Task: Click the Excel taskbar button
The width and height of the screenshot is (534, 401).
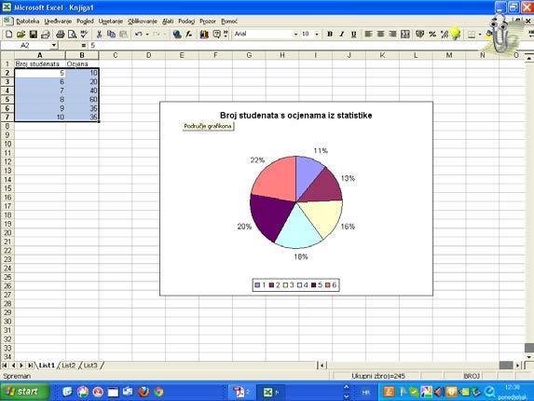Action: [x=271, y=393]
